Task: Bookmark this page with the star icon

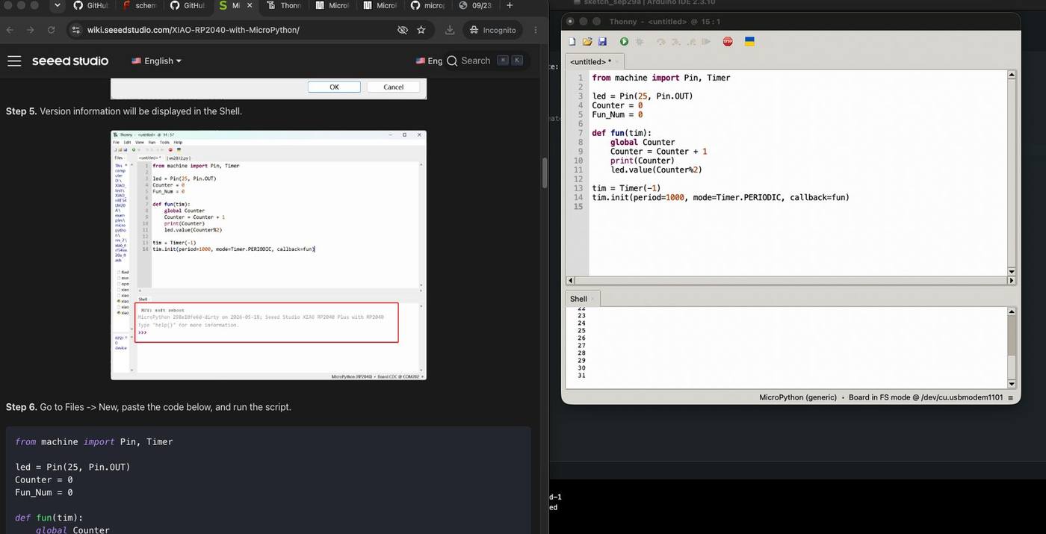Action: click(421, 30)
